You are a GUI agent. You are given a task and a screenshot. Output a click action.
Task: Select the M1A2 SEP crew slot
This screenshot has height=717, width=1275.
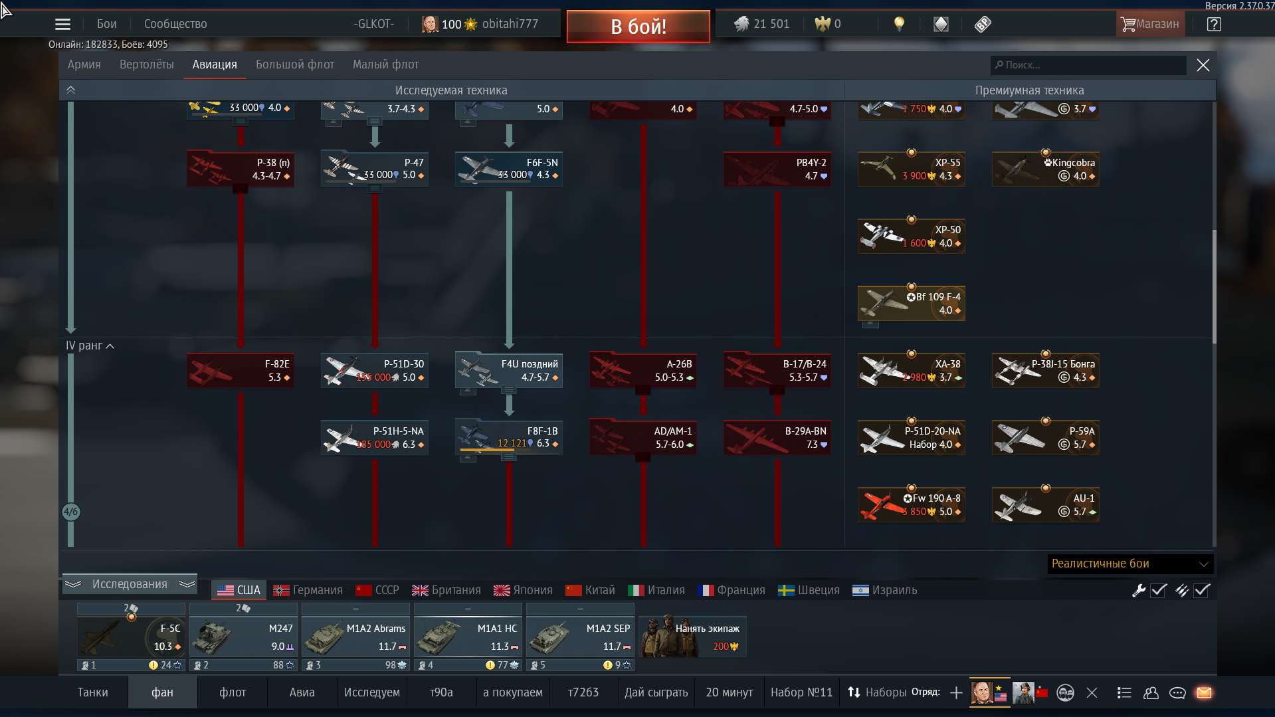pos(580,637)
